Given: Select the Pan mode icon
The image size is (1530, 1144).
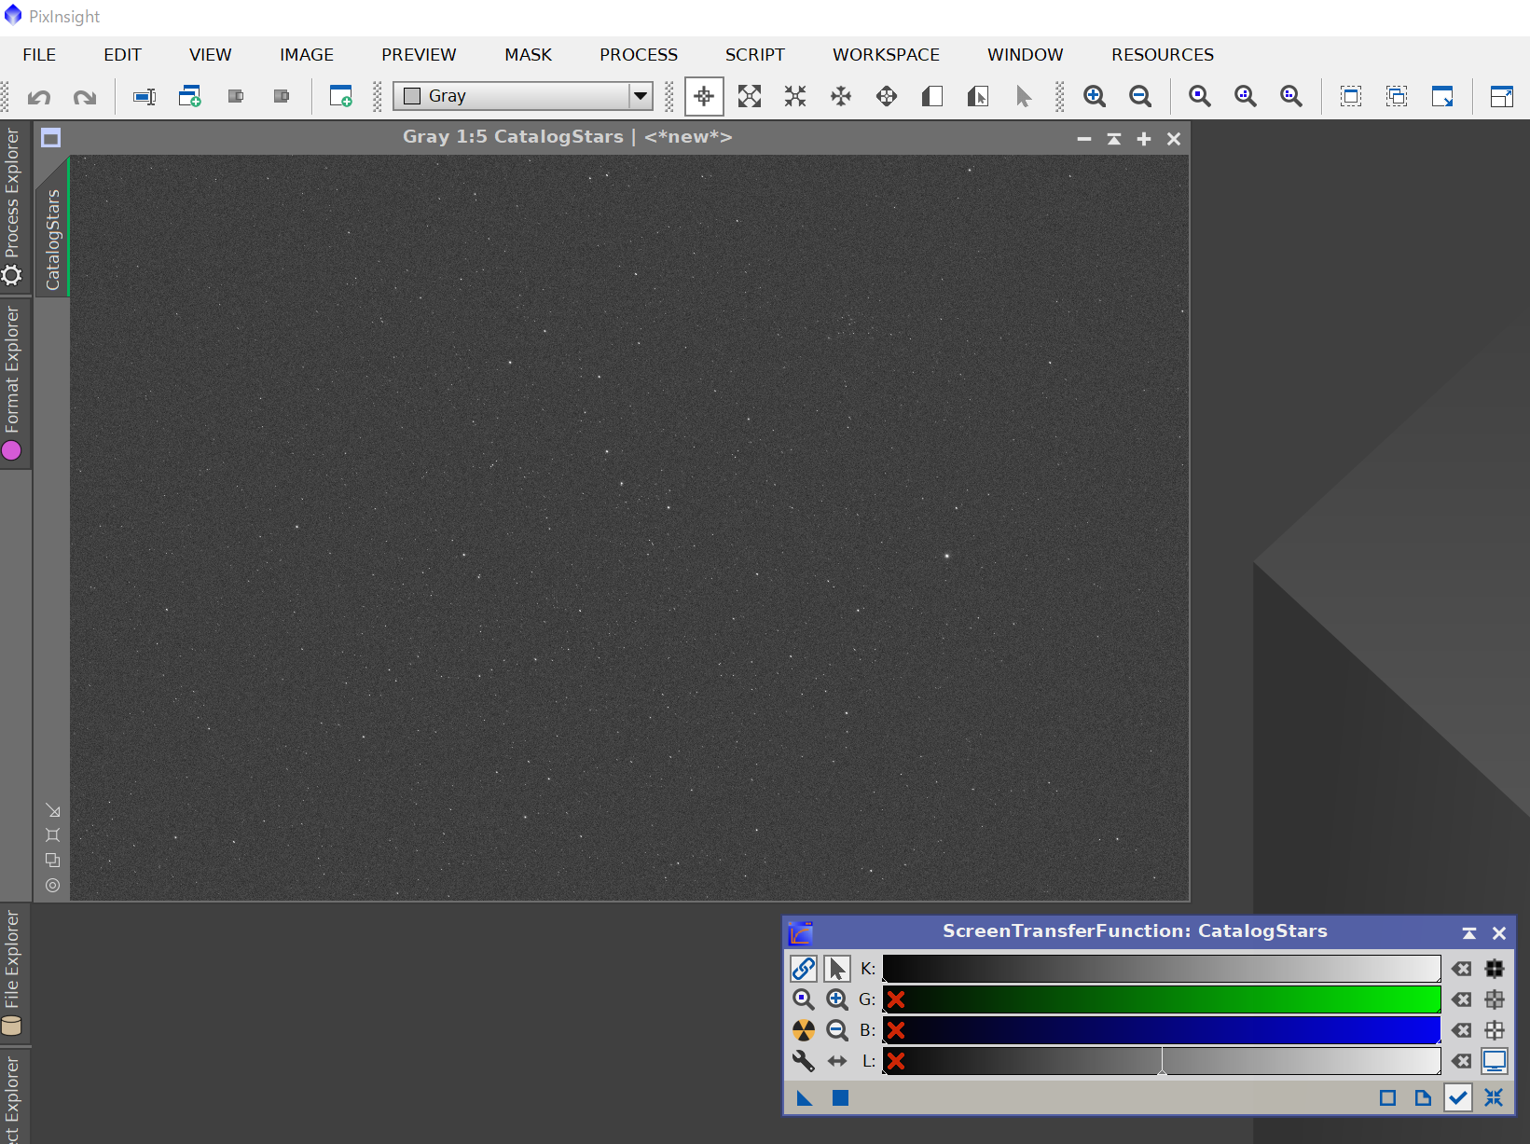Looking at the screenshot, I should click(887, 96).
